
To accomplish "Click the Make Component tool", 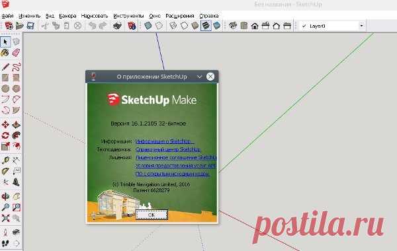I will click(16, 42).
